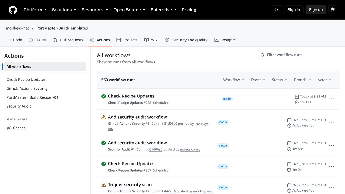This screenshot has height=194, width=345.
Task: Open three-dot menu for Security Audit #1
Action: (x=331, y=145)
